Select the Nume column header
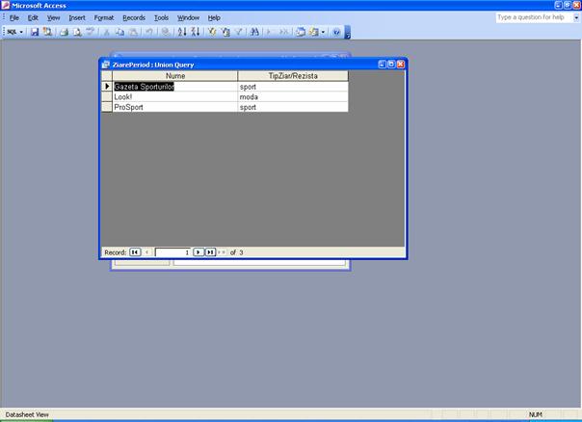 tap(175, 75)
